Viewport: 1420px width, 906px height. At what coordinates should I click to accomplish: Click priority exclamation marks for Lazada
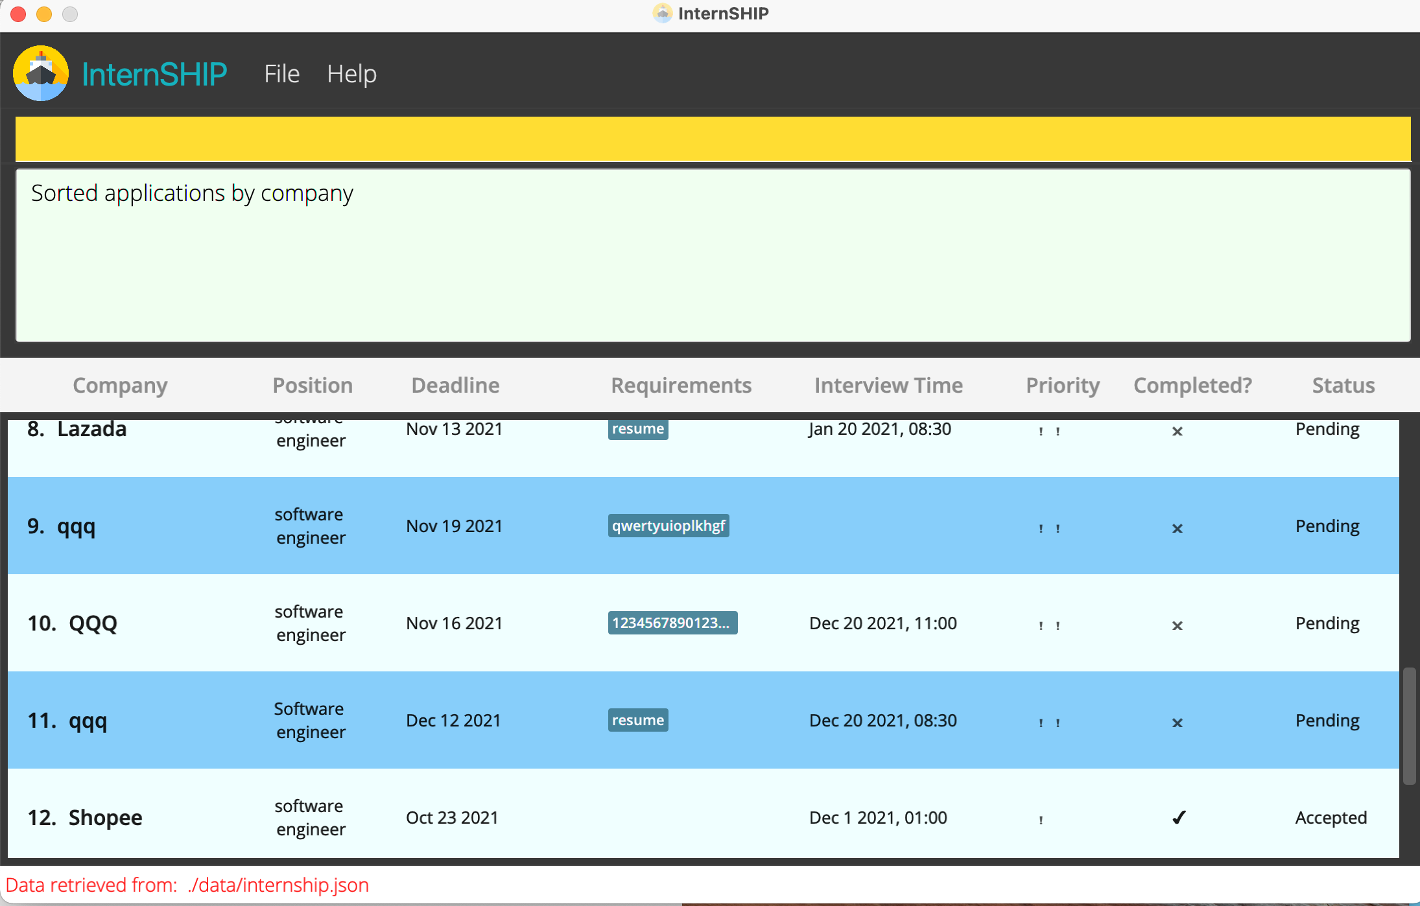pos(1049,431)
